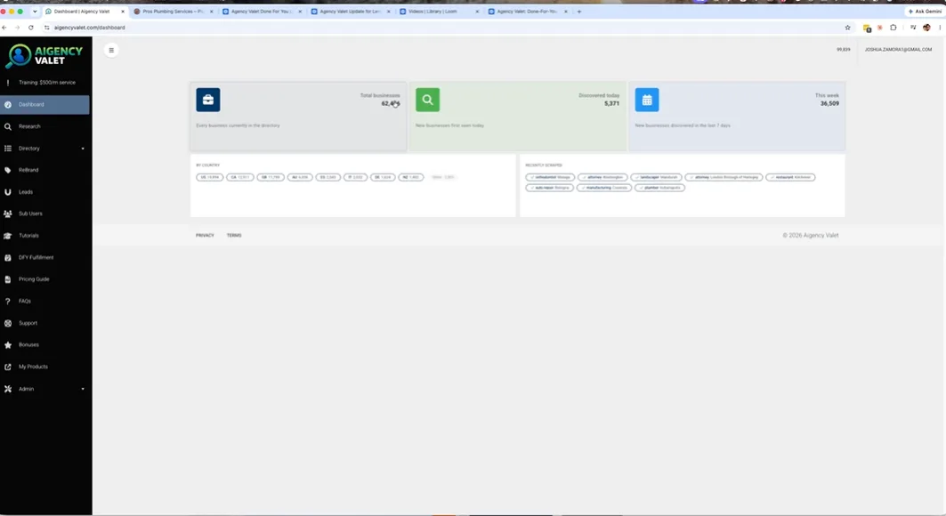
Task: Click the browser forward arrow
Action: pos(18,28)
